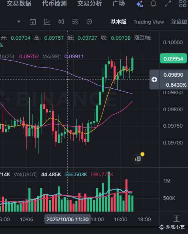Expand chart to fullscreen arrows icon
Viewport: 188px width, 234px height.
pos(168,4)
